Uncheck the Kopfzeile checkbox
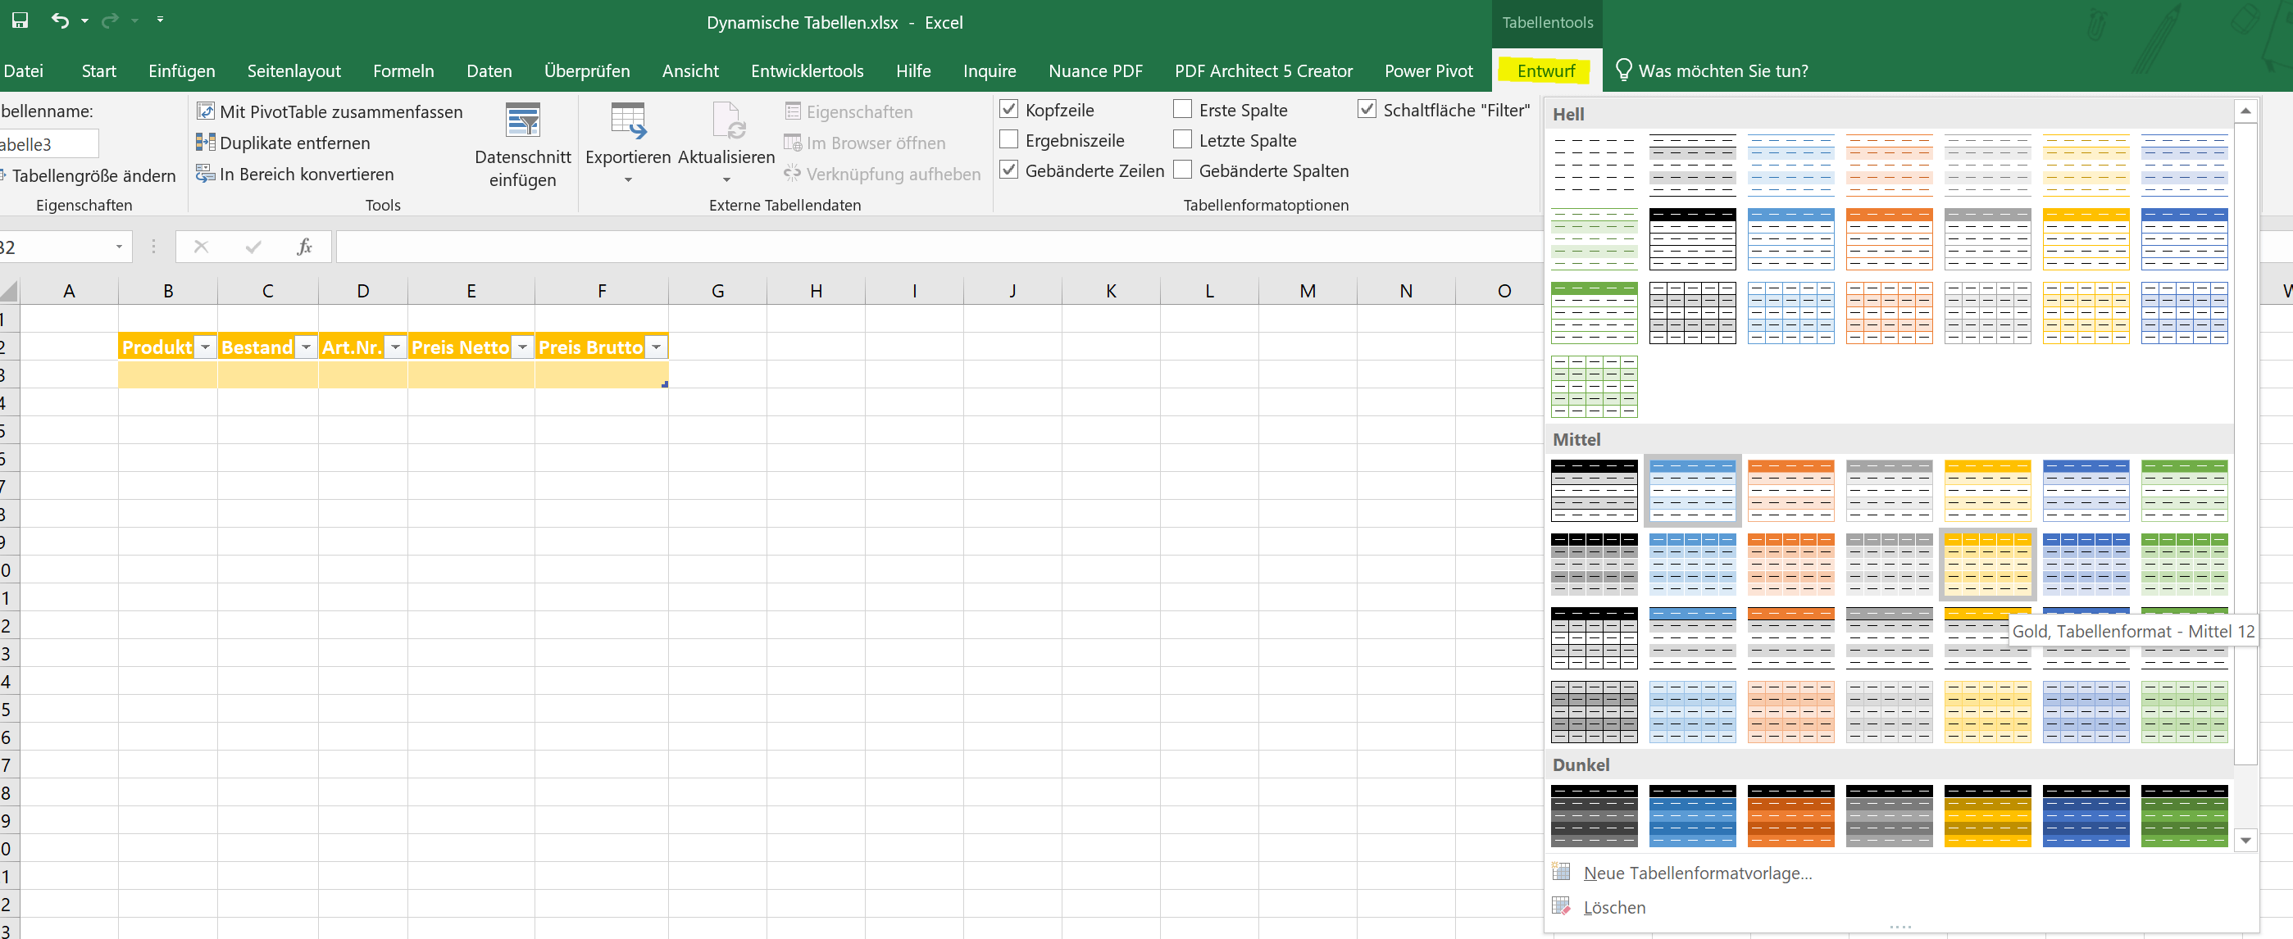2293x939 pixels. pyautogui.click(x=1008, y=110)
